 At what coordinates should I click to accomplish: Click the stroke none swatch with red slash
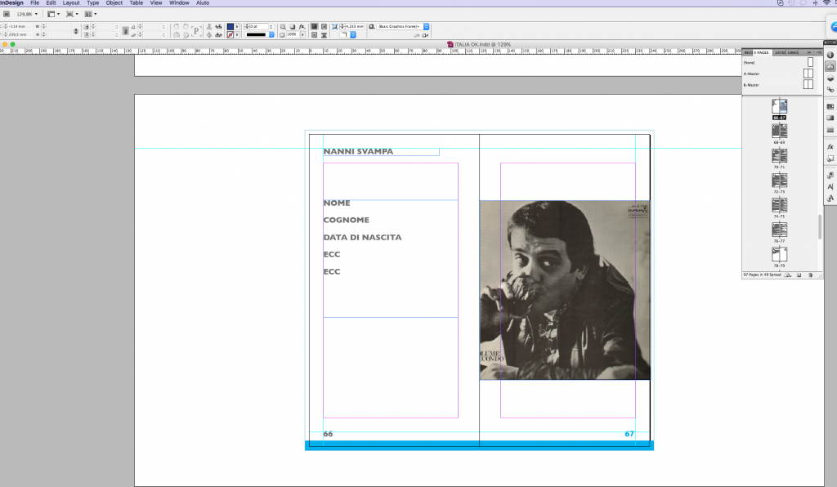pyautogui.click(x=230, y=34)
